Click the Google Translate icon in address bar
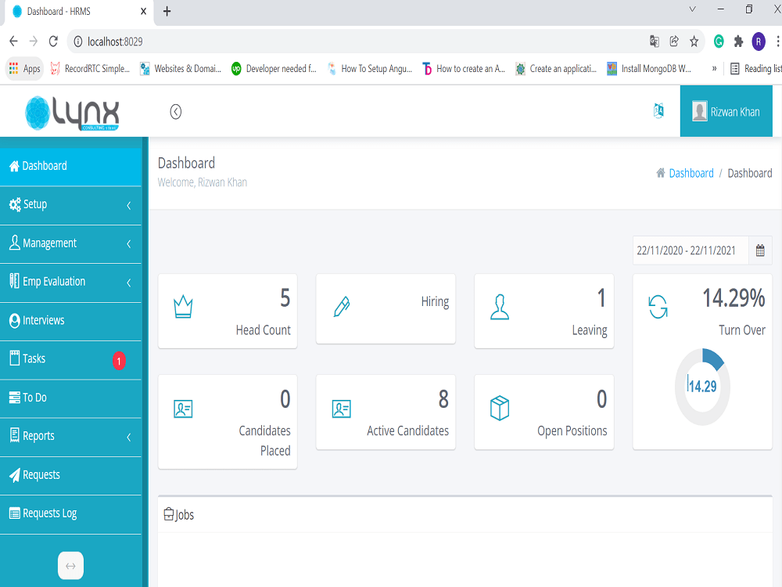Screen dimensions: 782x587 [x=655, y=41]
